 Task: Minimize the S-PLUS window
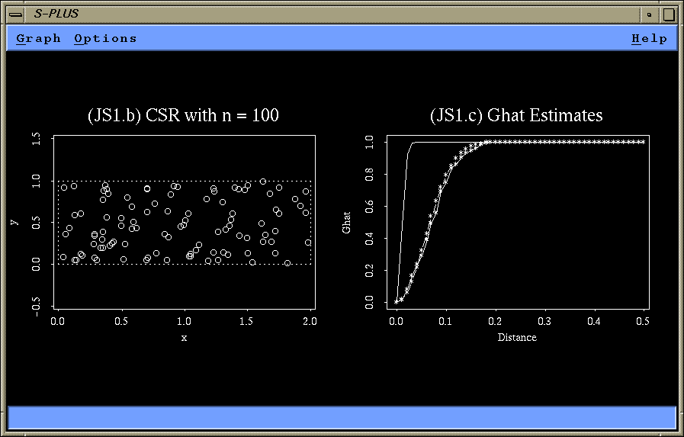[x=649, y=14]
